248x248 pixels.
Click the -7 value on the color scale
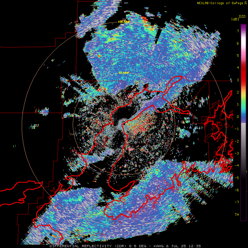pos(237,202)
